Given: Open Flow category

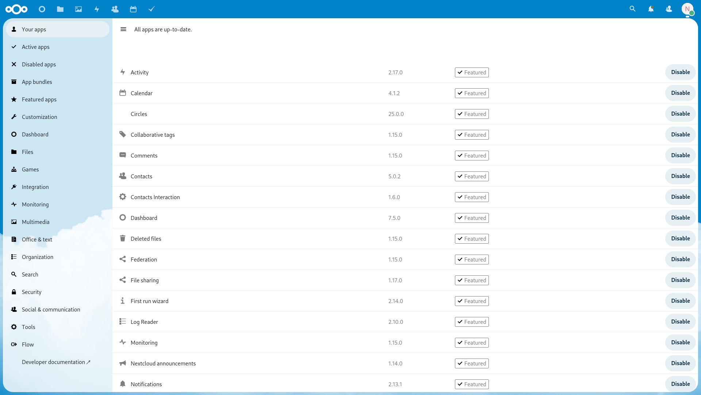Looking at the screenshot, I should [58, 344].
